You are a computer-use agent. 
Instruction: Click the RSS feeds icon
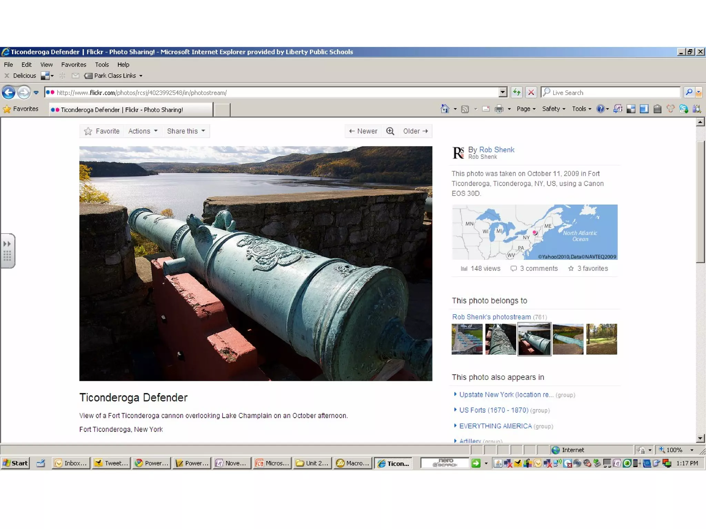click(x=465, y=109)
